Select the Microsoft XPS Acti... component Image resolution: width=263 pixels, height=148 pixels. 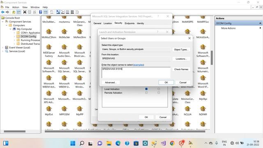(49, 97)
